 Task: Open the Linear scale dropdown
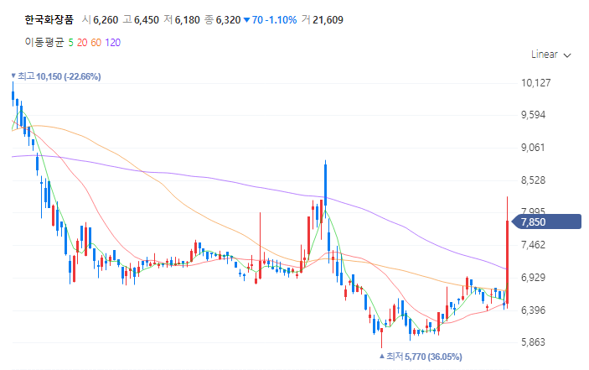click(550, 55)
